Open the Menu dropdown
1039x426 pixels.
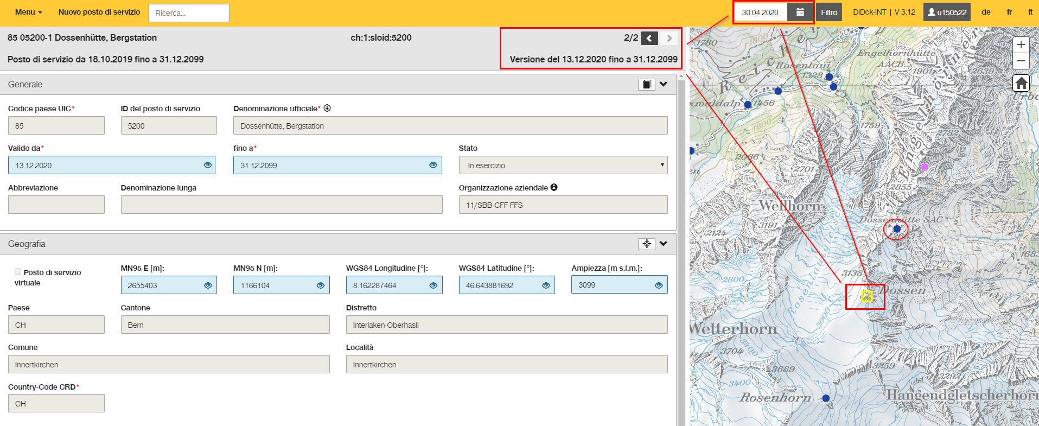click(x=28, y=12)
